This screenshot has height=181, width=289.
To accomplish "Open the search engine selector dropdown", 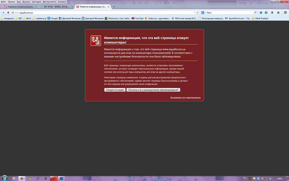I will click(x=203, y=12).
